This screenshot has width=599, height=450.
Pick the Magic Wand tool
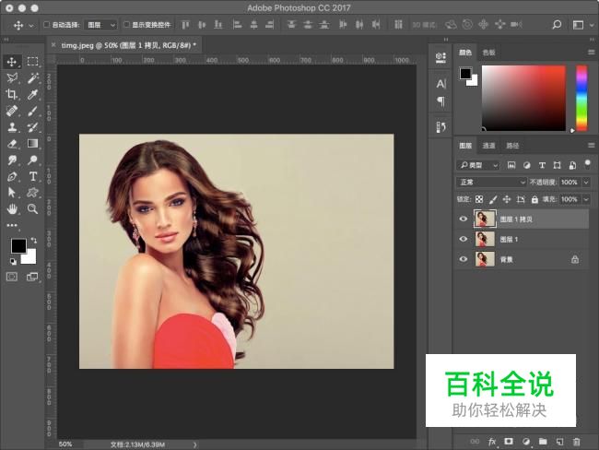click(x=32, y=77)
